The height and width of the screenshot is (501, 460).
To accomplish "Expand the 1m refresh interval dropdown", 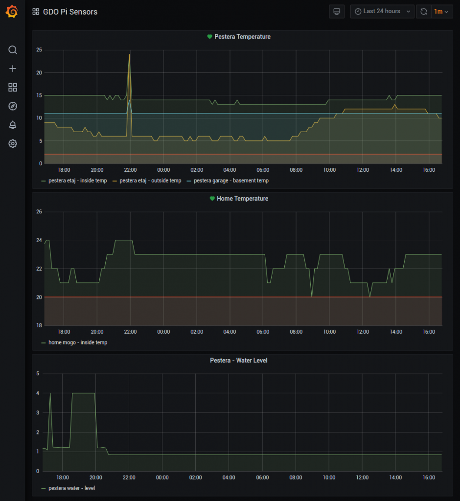I will pos(441,12).
